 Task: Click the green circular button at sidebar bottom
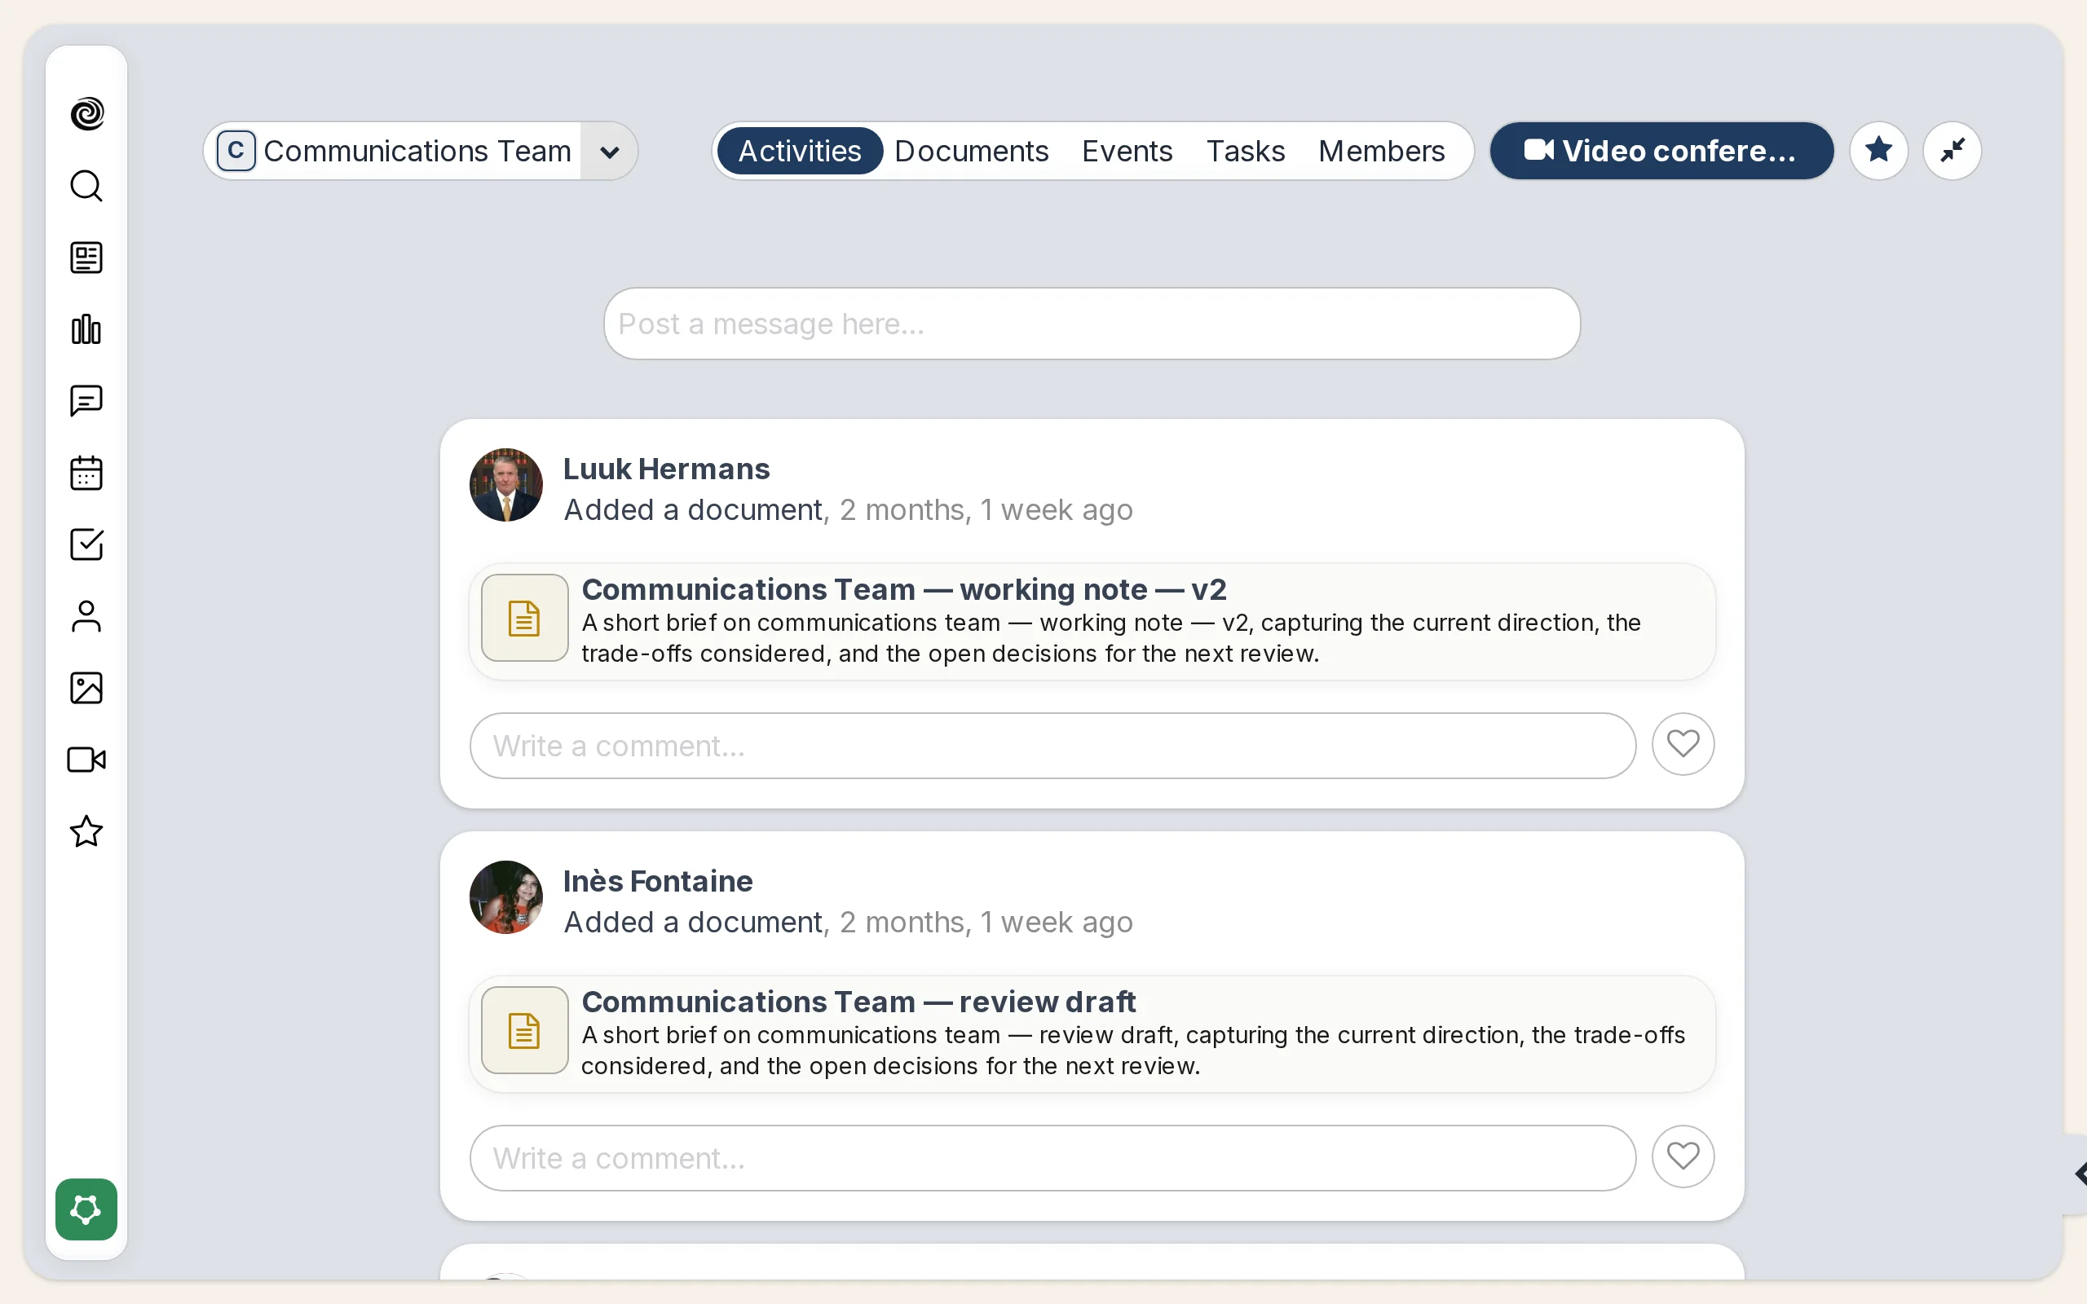point(86,1209)
